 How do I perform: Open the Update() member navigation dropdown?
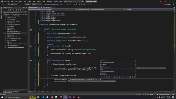point(149,10)
